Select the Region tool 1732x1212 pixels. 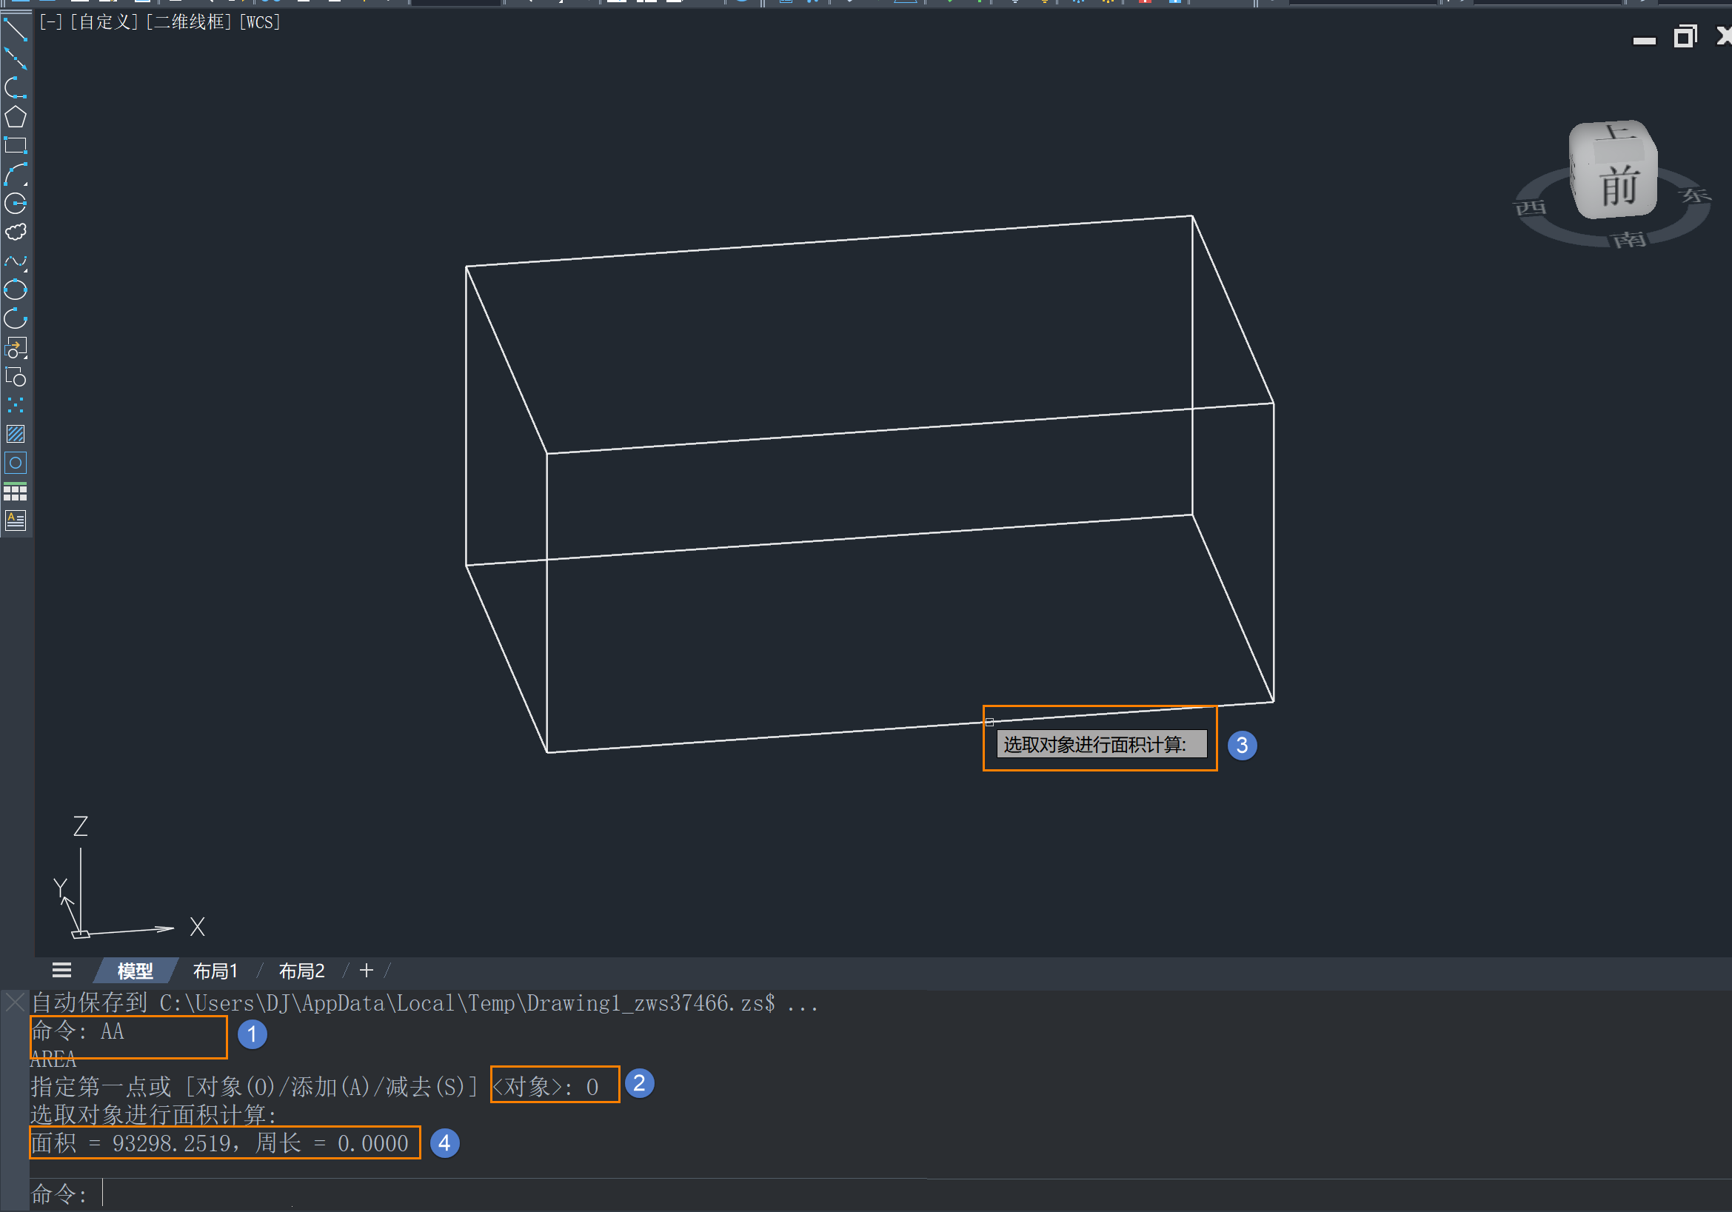(x=15, y=462)
